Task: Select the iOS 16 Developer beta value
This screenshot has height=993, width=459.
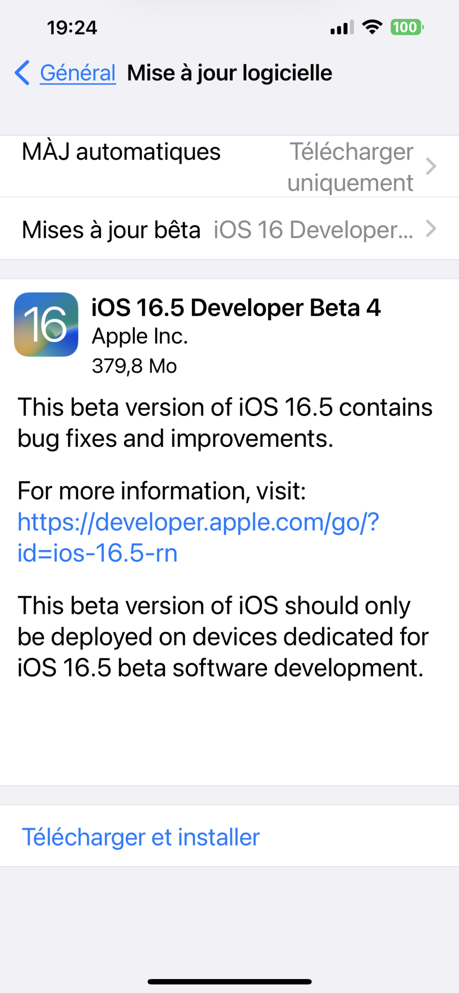Action: point(313,230)
